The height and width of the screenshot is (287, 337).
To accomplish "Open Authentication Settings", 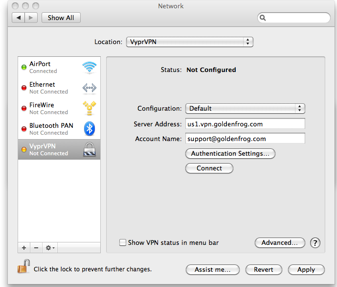I will [x=230, y=154].
